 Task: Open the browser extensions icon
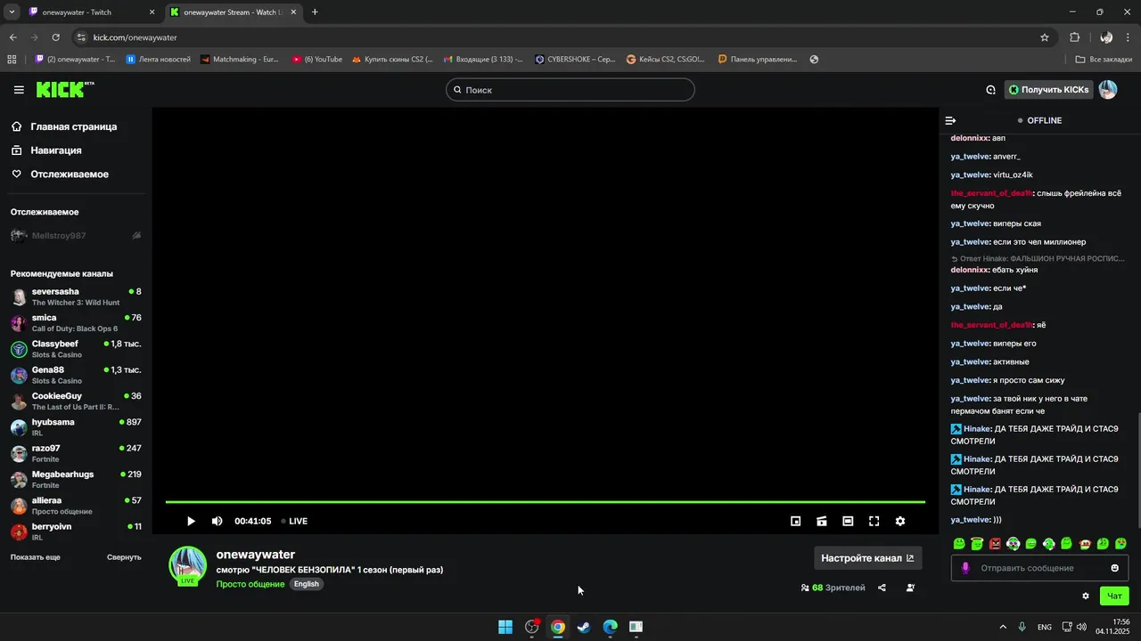coord(1074,37)
